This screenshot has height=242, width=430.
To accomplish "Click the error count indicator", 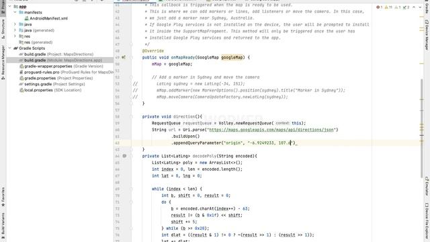I will click(380, 7).
